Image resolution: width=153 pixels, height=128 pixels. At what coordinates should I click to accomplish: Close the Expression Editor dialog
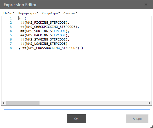point(146,5)
